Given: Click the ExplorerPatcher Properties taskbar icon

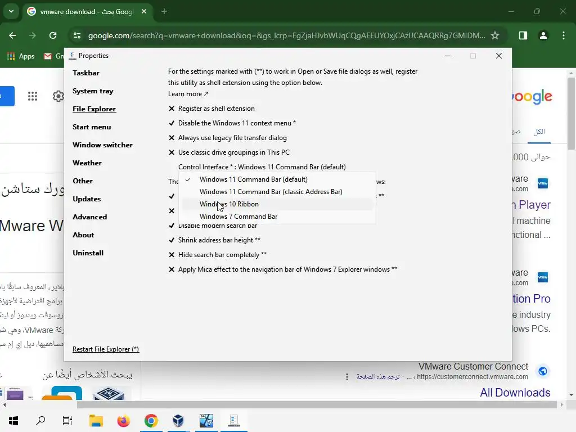Looking at the screenshot, I should (x=233, y=421).
